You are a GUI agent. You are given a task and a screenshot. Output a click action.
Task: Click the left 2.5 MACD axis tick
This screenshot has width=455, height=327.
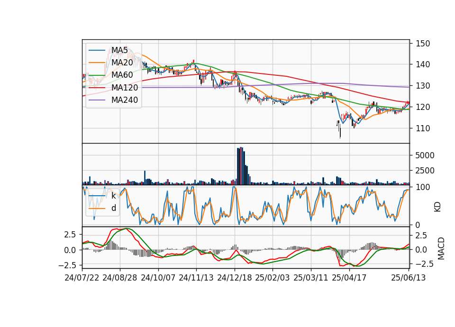pyautogui.click(x=70, y=235)
